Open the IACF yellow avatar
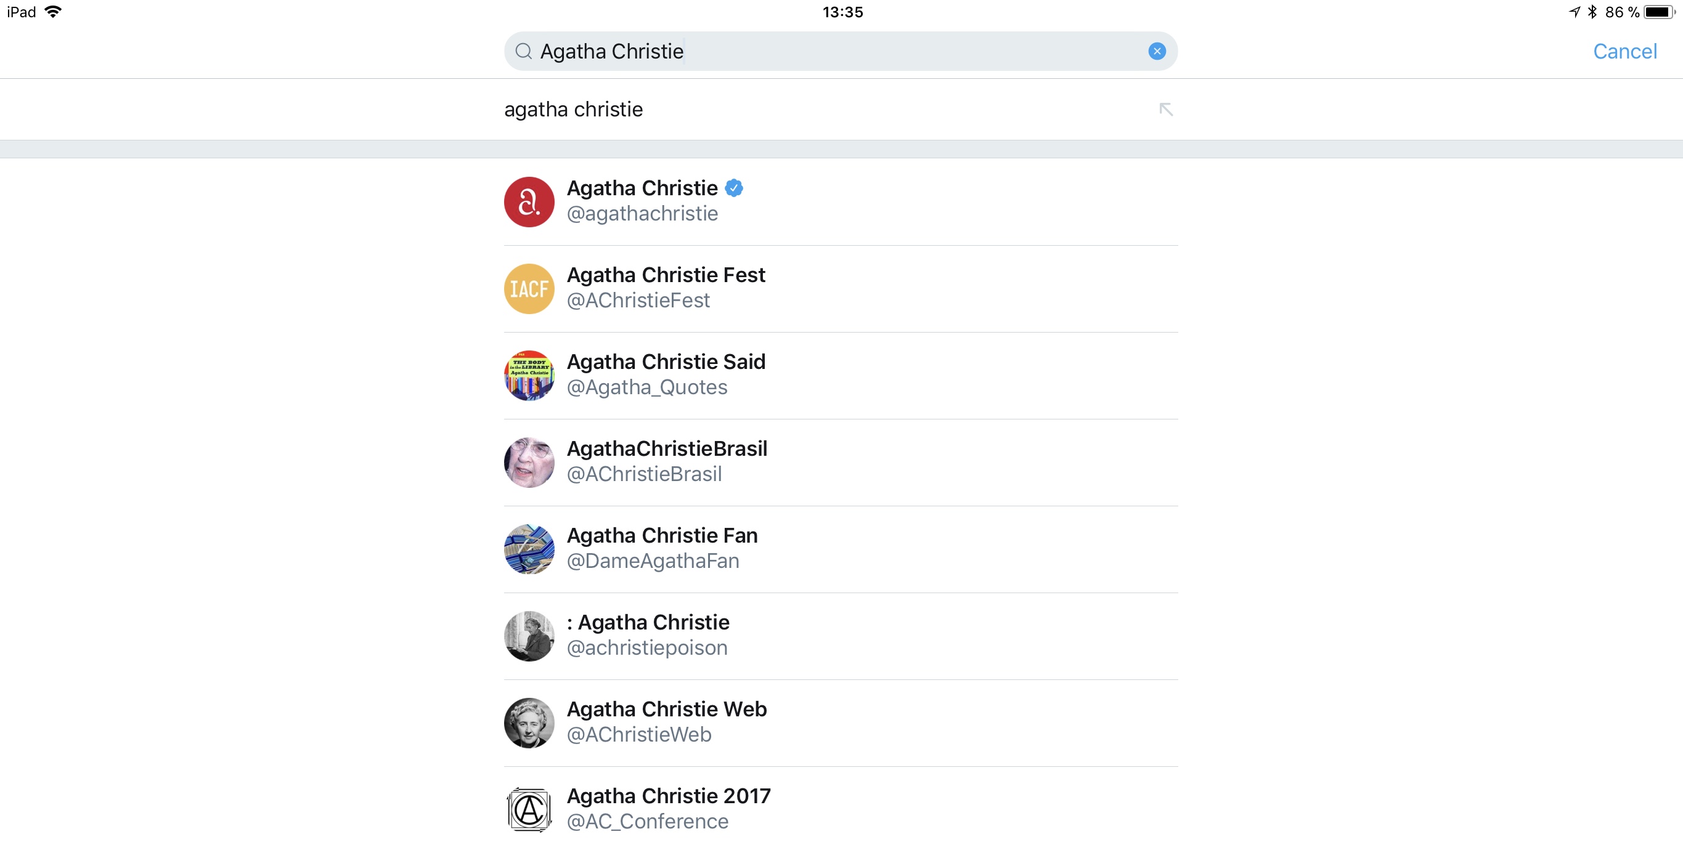Viewport: 1683px width, 850px height. point(529,288)
